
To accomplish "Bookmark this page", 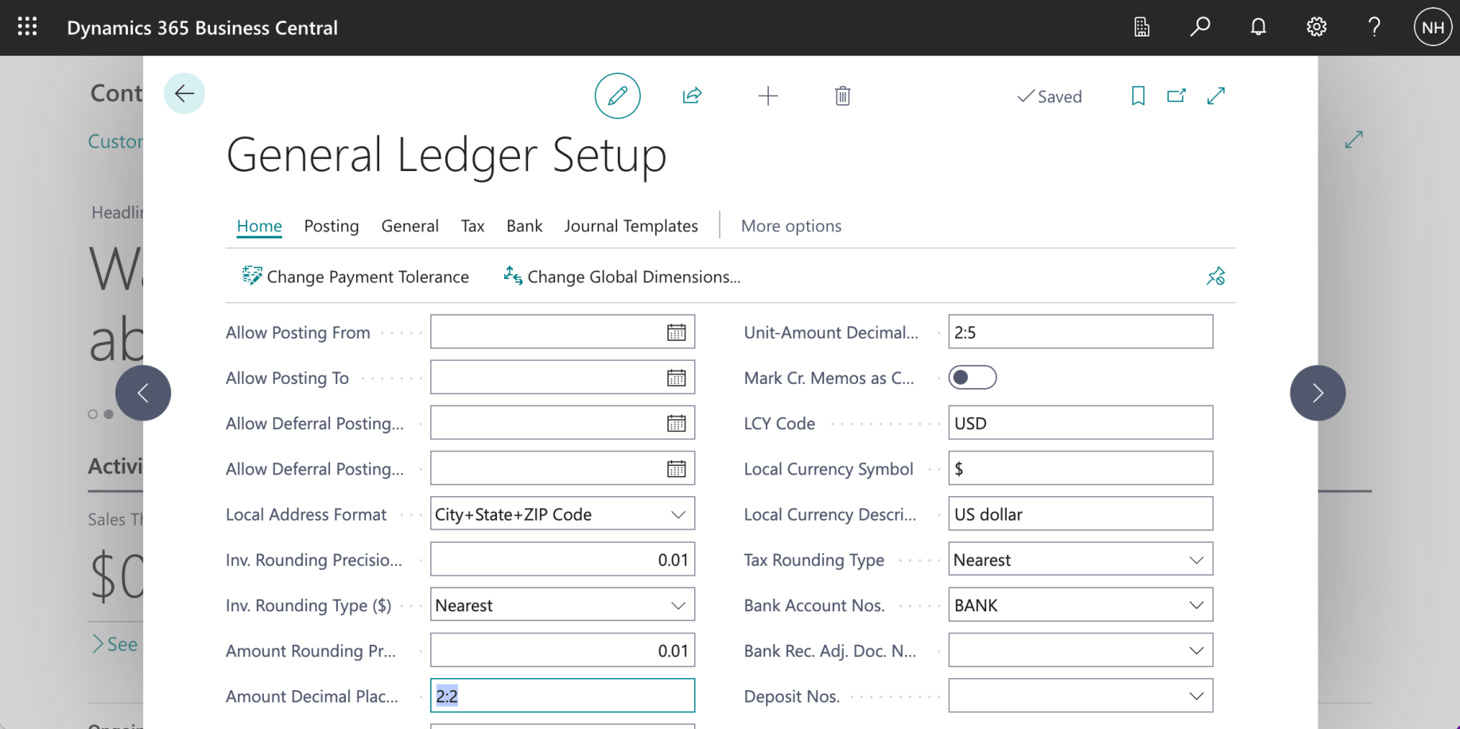I will (1138, 96).
